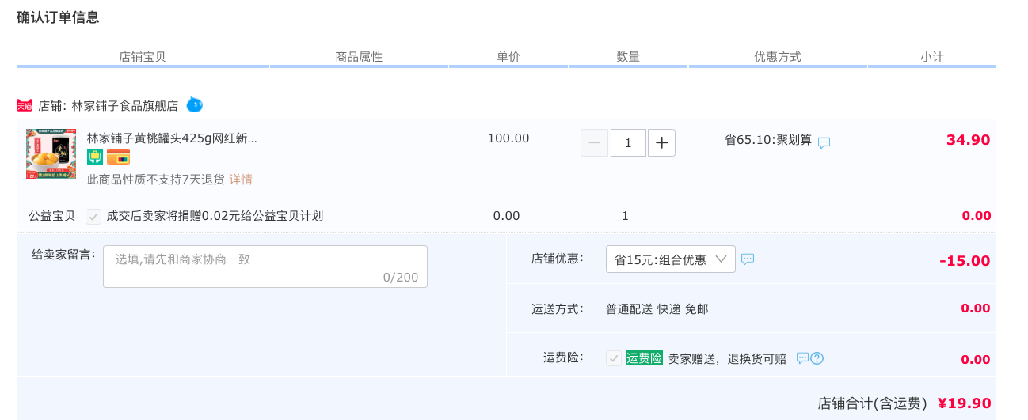This screenshot has height=420, width=1028.
Task: Click the store total ¥19.90
Action: point(964,403)
